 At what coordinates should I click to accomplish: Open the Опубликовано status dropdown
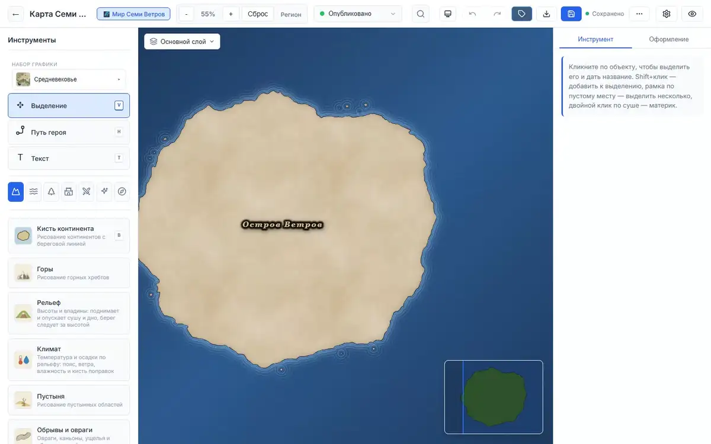point(358,14)
